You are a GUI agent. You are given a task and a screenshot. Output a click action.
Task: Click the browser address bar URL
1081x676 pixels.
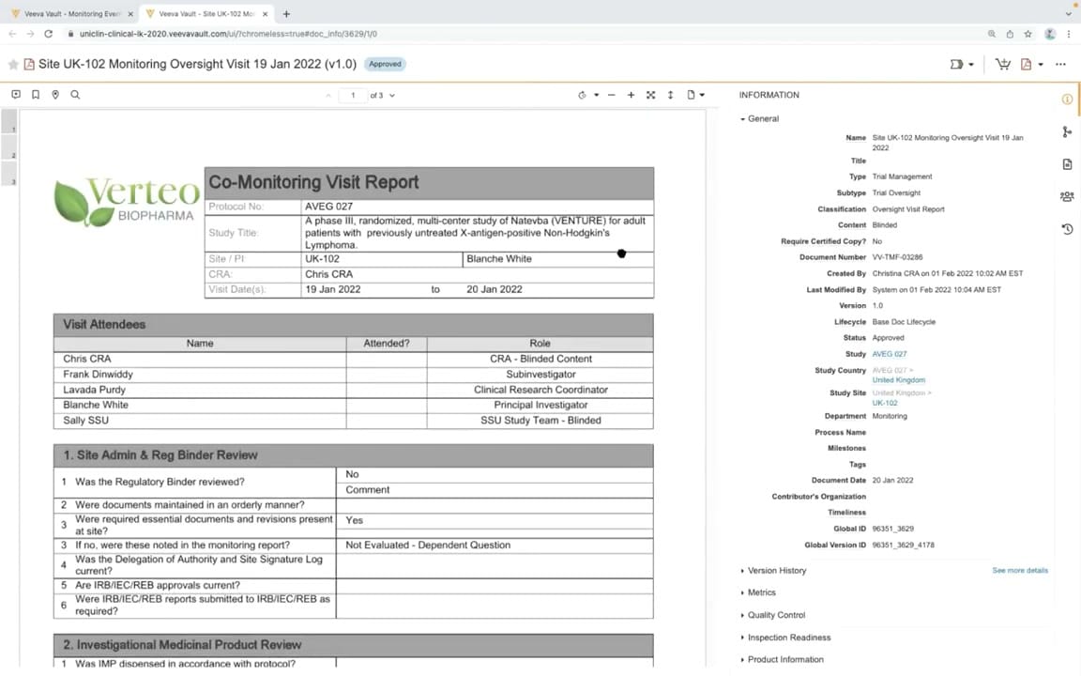pyautogui.click(x=228, y=34)
